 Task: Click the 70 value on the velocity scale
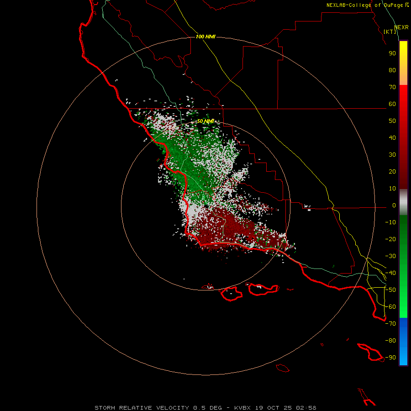tap(392, 87)
